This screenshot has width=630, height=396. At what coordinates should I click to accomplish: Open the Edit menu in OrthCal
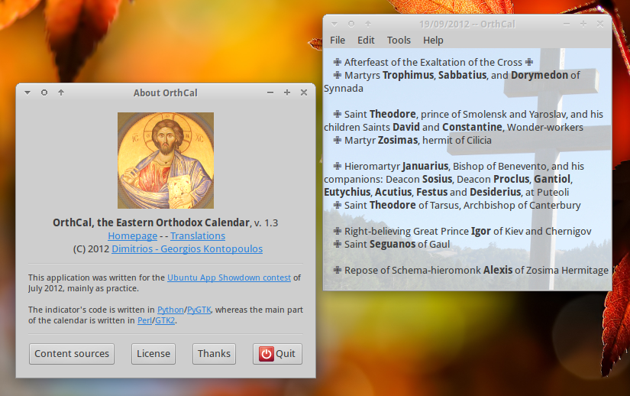pyautogui.click(x=366, y=41)
